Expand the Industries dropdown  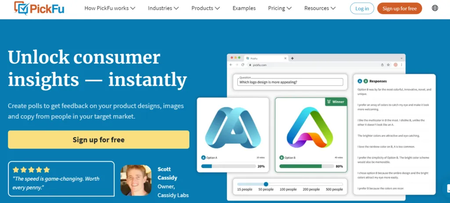click(x=163, y=8)
